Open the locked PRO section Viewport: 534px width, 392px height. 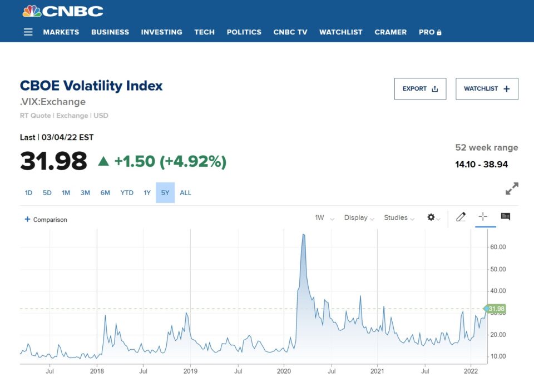tap(430, 32)
